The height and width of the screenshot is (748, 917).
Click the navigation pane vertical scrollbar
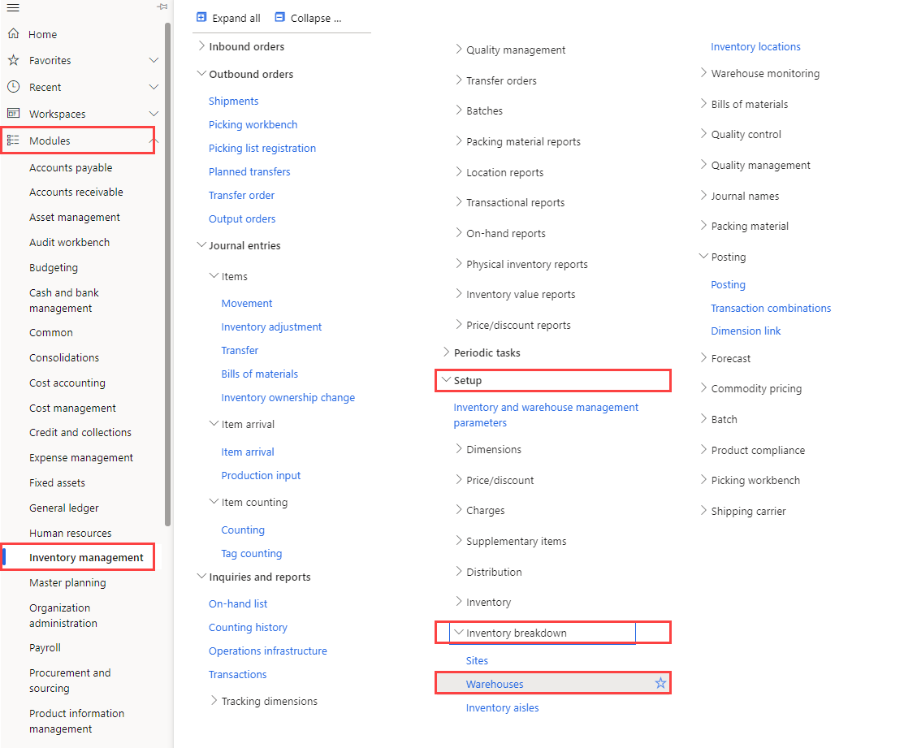pyautogui.click(x=168, y=275)
